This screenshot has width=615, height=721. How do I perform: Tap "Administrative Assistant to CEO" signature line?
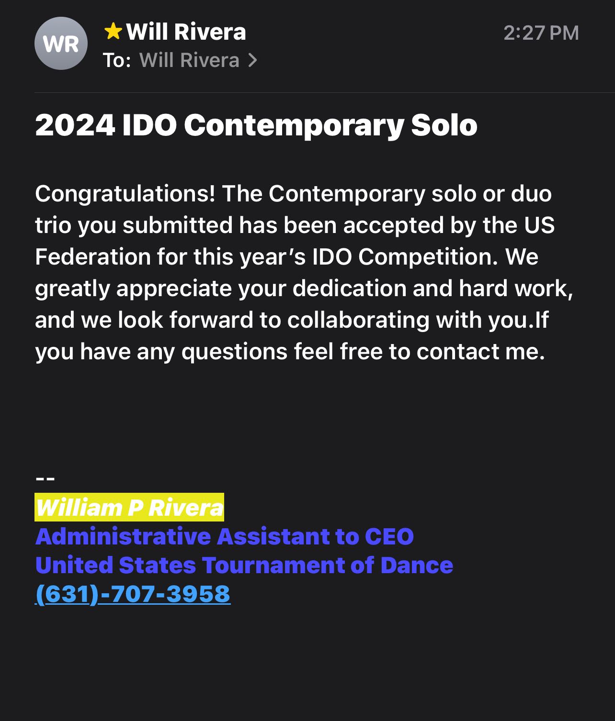coord(224,536)
